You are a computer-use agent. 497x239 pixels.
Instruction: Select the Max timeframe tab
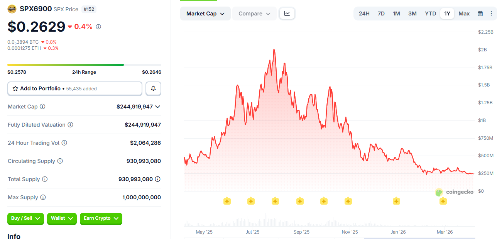464,13
